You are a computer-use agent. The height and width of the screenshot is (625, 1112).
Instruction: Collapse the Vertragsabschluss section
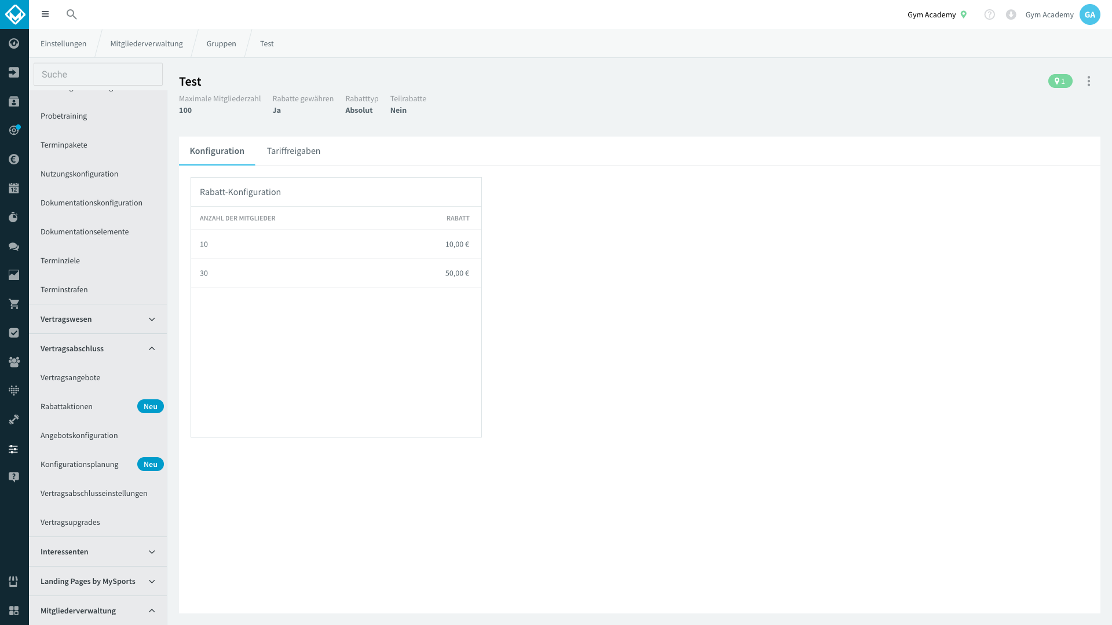tap(98, 349)
